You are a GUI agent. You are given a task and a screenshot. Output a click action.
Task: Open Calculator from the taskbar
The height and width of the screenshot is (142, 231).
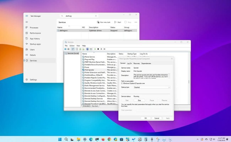146,139
